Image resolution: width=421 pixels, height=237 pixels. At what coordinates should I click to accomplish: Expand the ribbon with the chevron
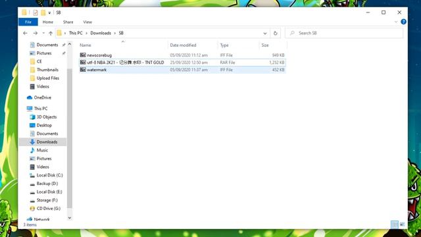396,22
